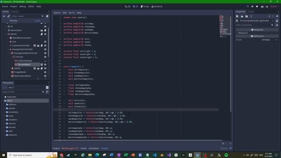Click the attach script icon beside node filter

(x=47, y=16)
